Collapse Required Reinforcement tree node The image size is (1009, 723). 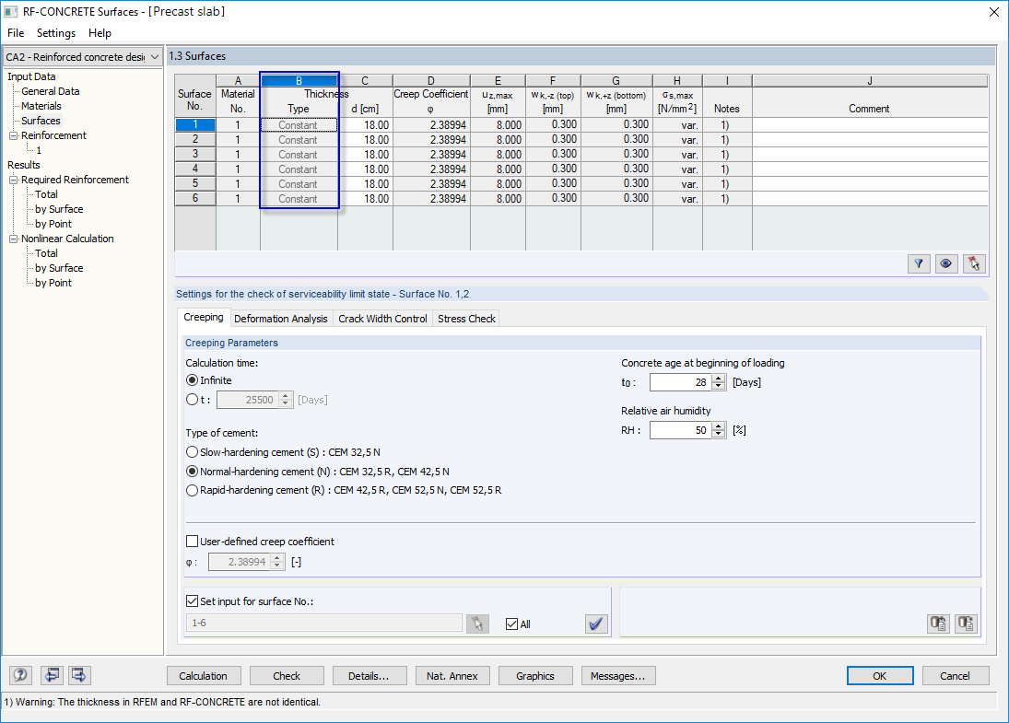point(13,181)
